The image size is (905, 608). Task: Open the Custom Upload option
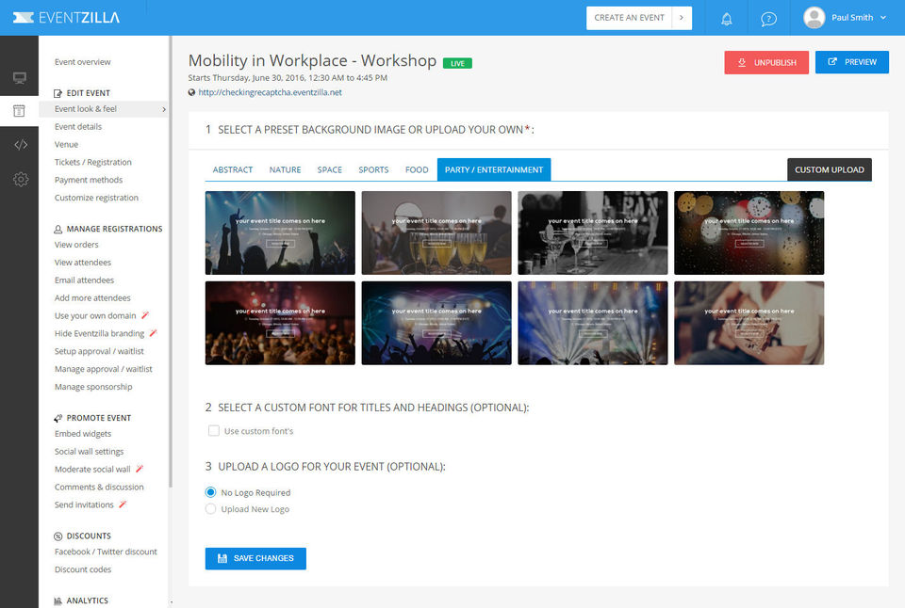[830, 170]
